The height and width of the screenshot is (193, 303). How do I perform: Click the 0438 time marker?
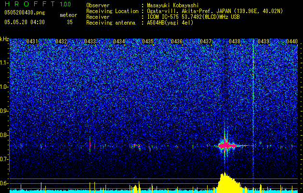(235, 41)
